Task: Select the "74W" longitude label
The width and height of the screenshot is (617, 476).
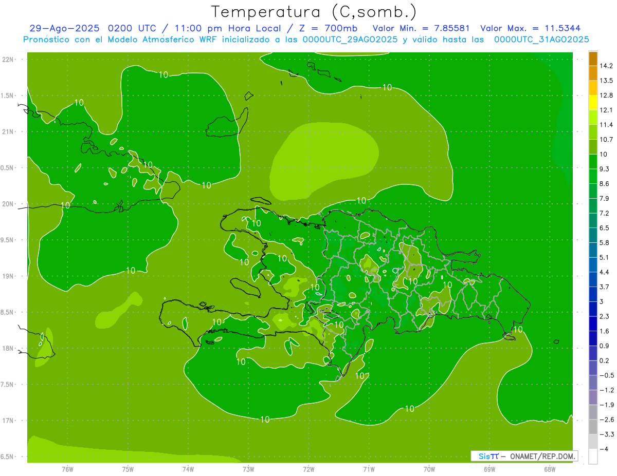Action: [188, 469]
